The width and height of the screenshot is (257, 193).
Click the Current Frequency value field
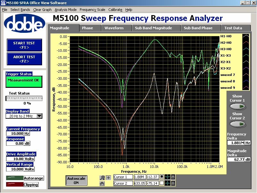click(15, 133)
